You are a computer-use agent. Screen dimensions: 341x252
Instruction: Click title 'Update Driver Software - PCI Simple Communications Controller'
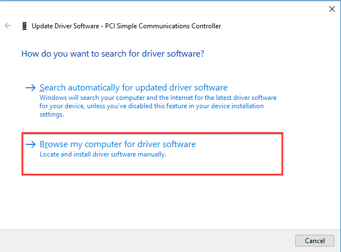click(126, 26)
